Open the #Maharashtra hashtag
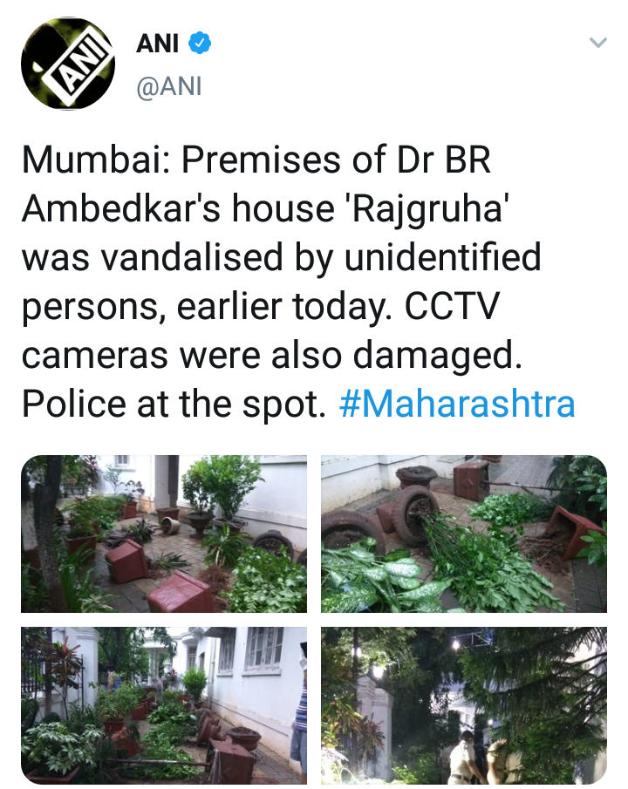The width and height of the screenshot is (628, 789). [x=457, y=404]
